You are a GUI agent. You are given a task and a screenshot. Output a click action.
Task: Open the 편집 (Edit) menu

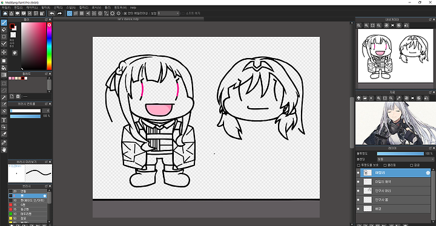(18, 7)
